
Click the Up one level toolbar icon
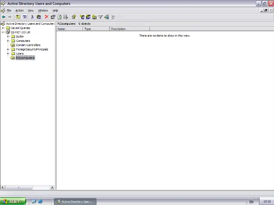pyautogui.click(x=18, y=17)
